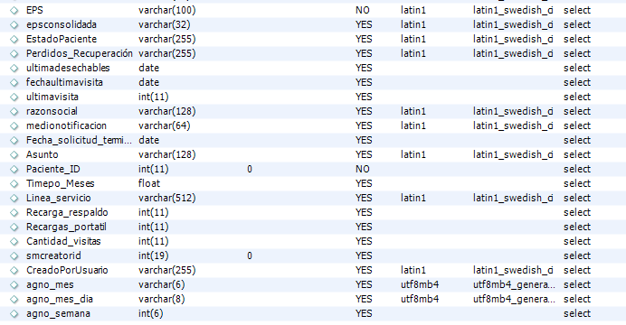Select utf8mb4_genera... collation for agno_mes_dia

coord(514,299)
